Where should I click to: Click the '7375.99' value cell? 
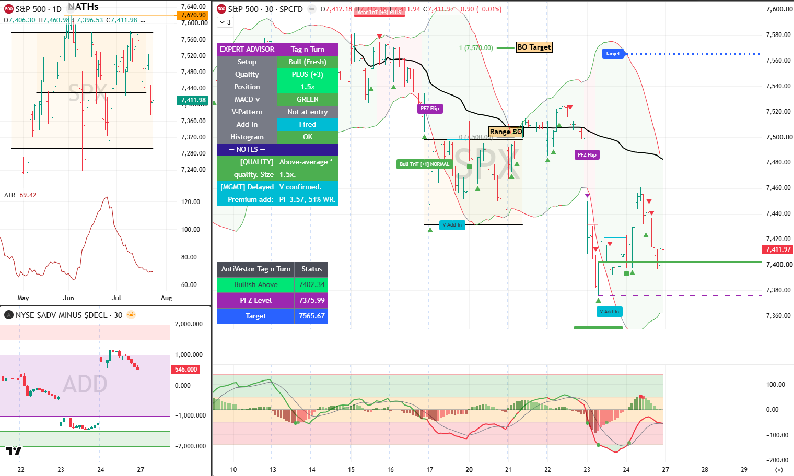point(311,300)
